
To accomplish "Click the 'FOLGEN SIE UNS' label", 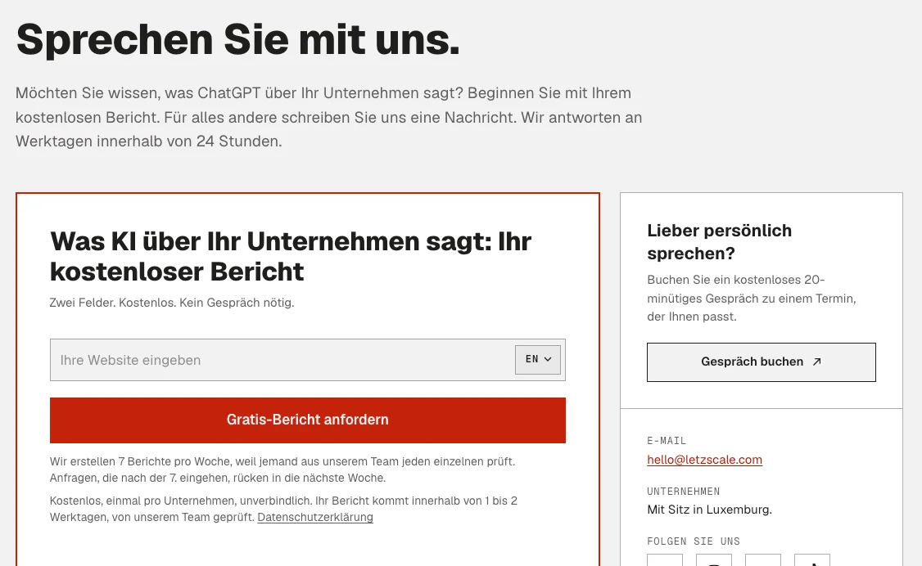I will 694,541.
